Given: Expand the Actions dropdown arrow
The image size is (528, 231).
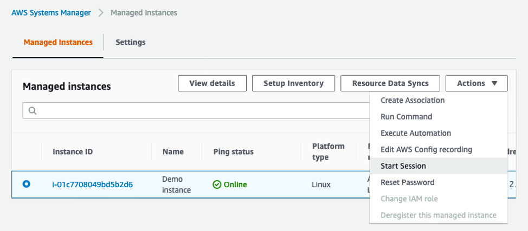Looking at the screenshot, I should (x=494, y=83).
